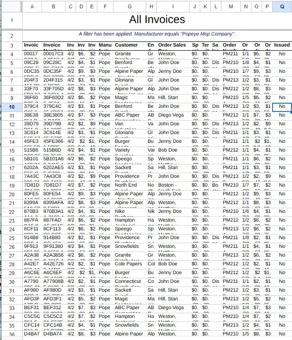
Task: Click customer Gloriana in row 7
Action: (x=130, y=81)
